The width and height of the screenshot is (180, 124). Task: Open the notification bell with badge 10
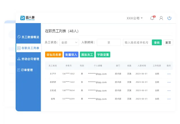tap(153, 18)
